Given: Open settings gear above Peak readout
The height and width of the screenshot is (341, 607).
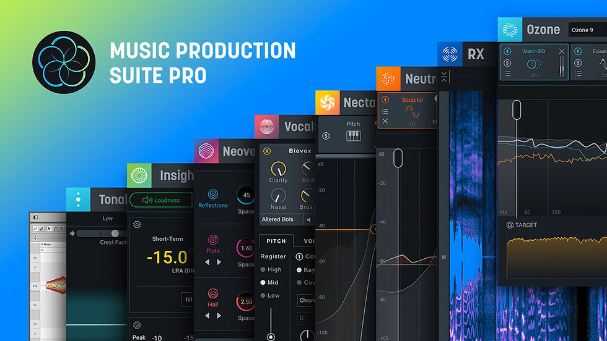Looking at the screenshot, I should pyautogui.click(x=137, y=325).
